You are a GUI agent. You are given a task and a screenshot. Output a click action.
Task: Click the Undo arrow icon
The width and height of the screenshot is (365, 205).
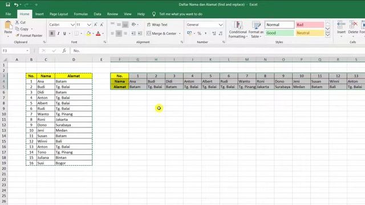pos(16,5)
